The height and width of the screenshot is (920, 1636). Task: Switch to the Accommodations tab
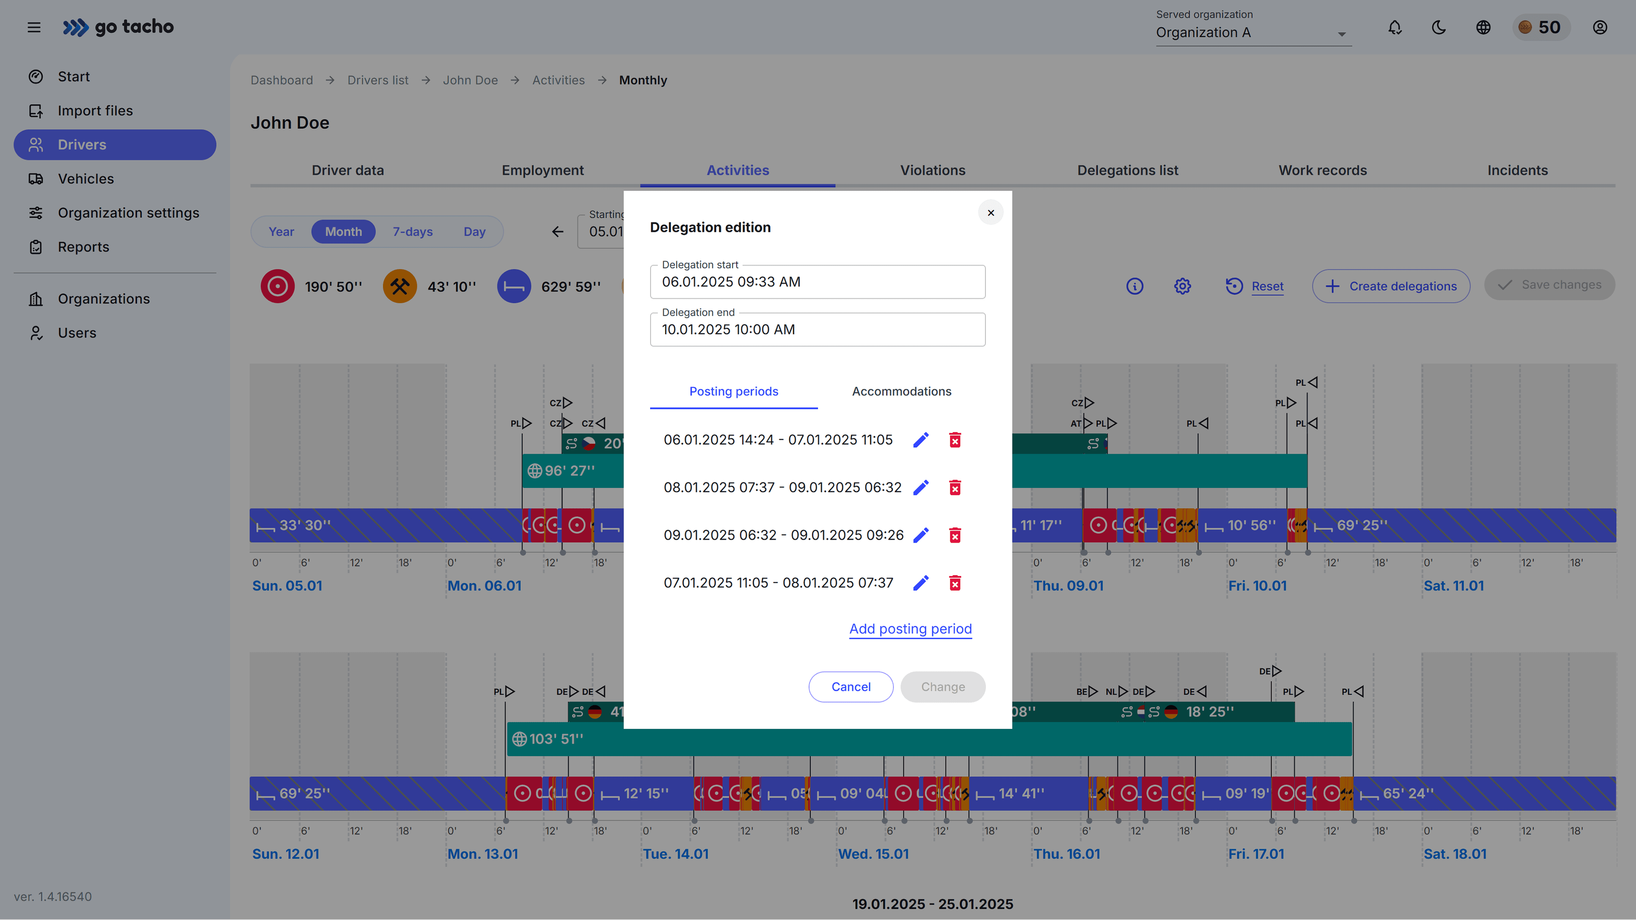pyautogui.click(x=901, y=392)
